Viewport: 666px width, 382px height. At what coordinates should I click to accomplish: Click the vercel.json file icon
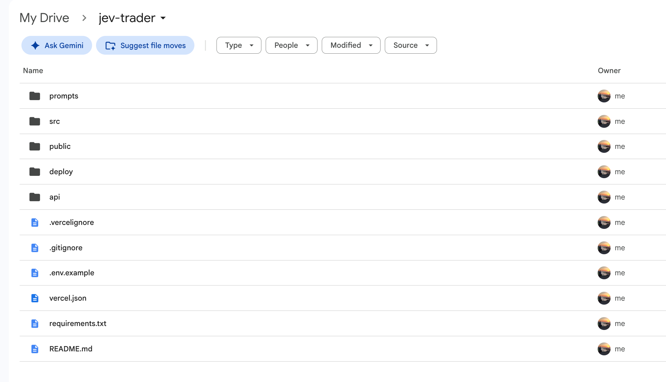35,298
